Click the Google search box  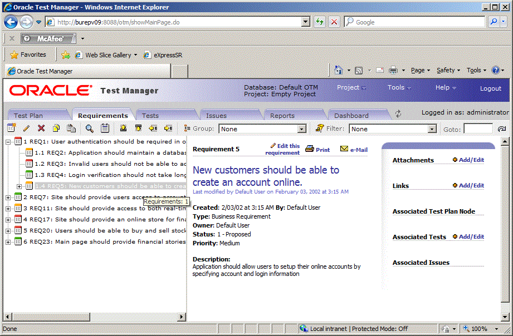(x=414, y=22)
